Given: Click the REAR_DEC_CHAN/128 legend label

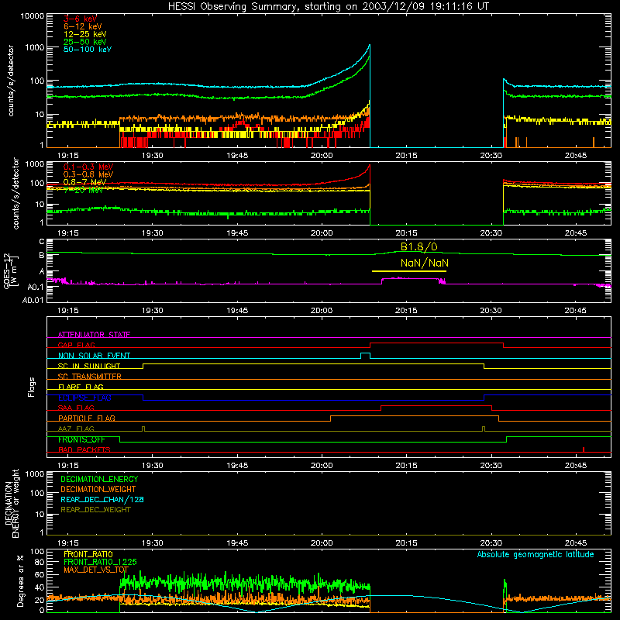Looking at the screenshot, I should 102,499.
